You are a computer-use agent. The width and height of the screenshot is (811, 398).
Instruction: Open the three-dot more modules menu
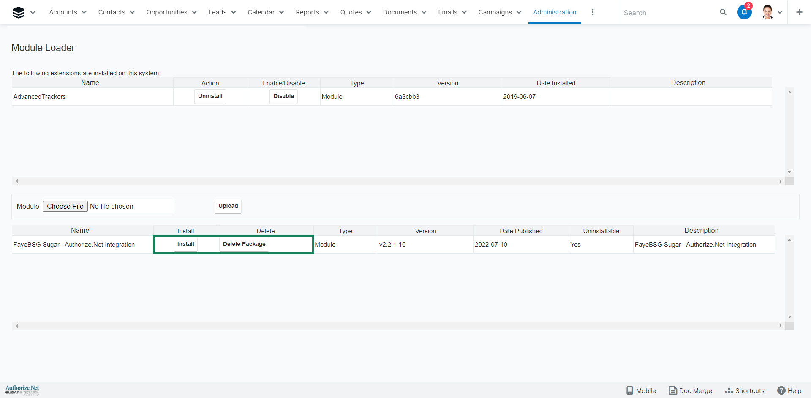tap(593, 12)
